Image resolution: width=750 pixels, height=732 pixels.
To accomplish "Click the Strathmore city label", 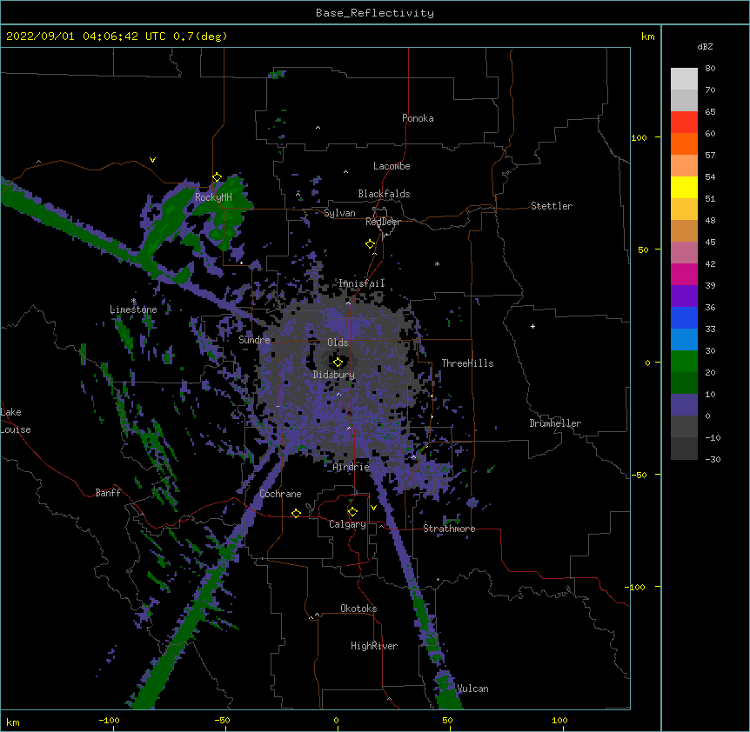I will pyautogui.click(x=449, y=529).
